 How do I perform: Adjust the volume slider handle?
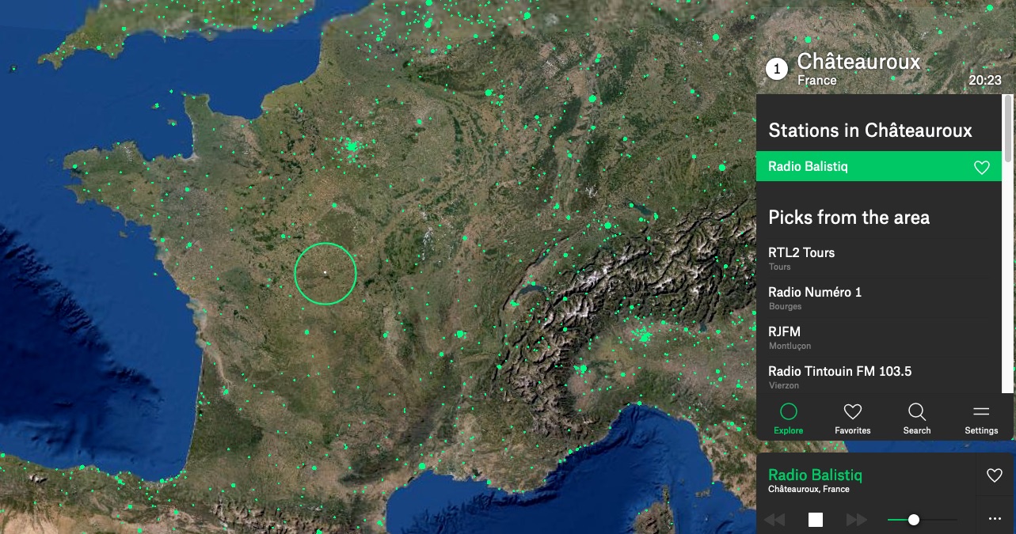point(914,520)
